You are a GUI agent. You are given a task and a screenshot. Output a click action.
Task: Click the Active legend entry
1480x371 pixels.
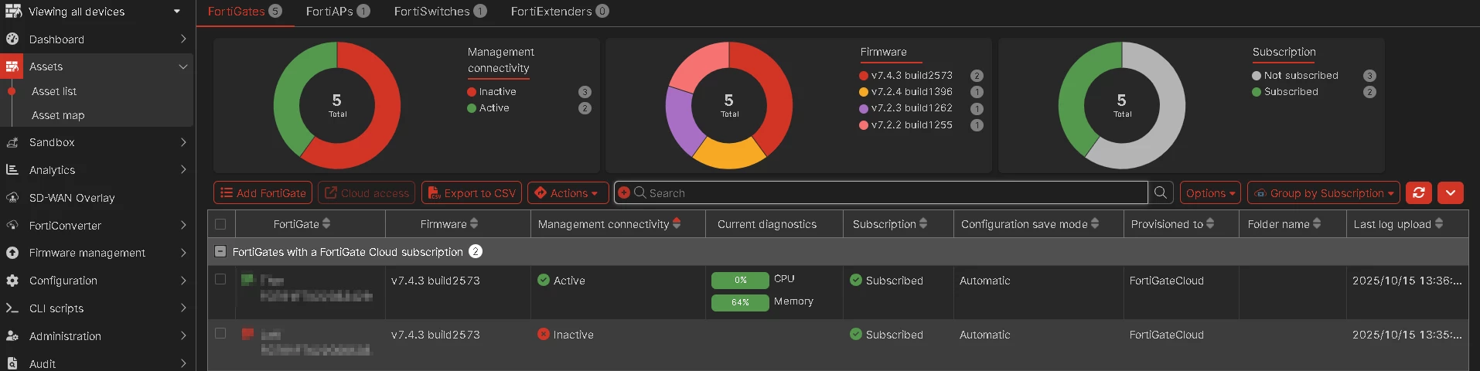[x=488, y=107]
